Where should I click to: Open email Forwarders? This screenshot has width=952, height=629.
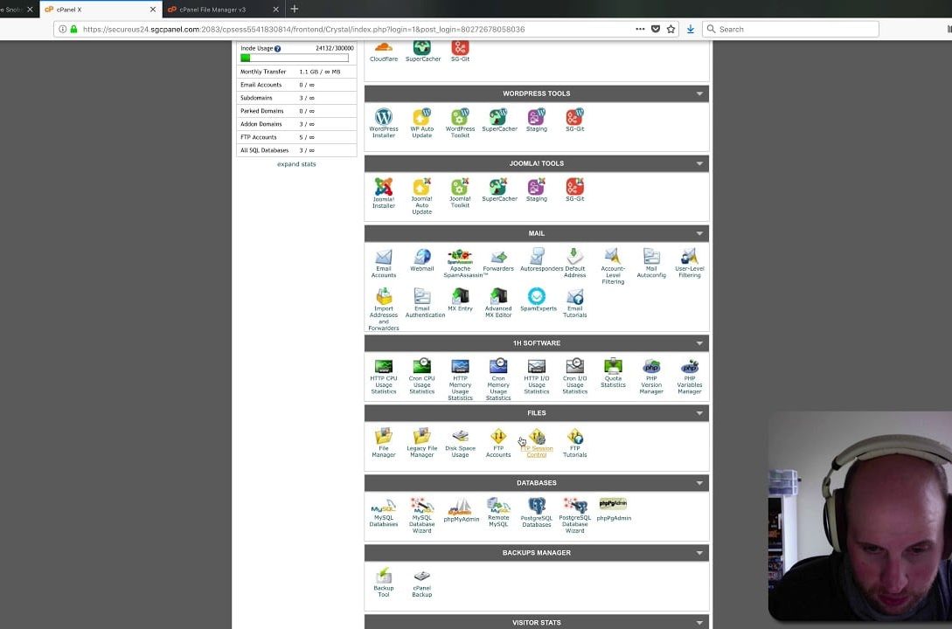click(498, 260)
